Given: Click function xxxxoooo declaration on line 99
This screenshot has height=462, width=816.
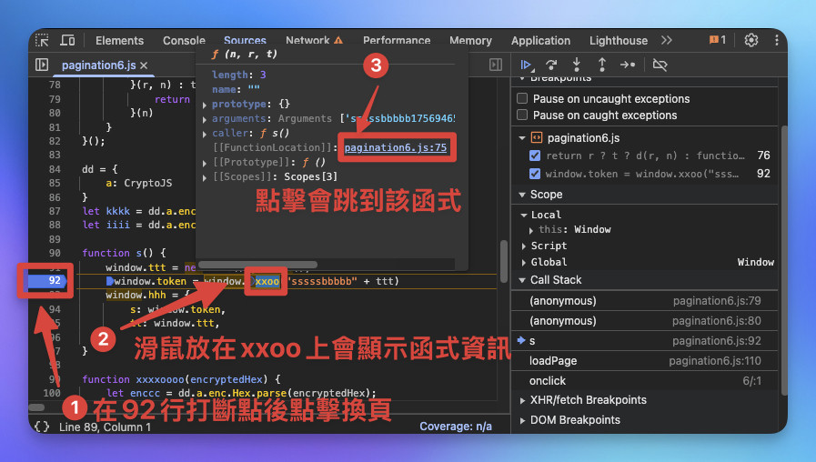Looking at the screenshot, I should (181, 379).
